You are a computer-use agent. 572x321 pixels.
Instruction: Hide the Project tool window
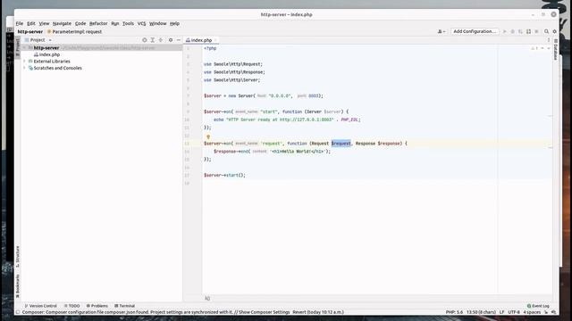[x=179, y=40]
